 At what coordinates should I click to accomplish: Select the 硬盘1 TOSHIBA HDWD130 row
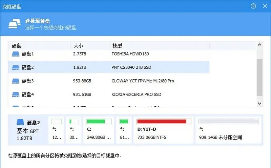coord(109,54)
